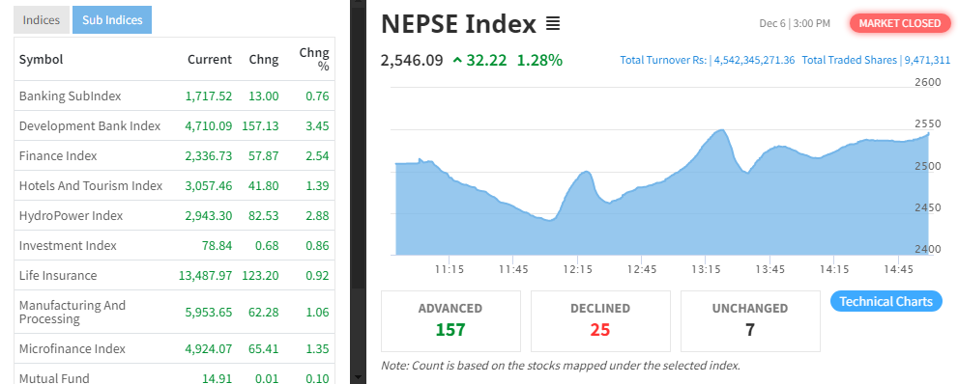Open the hamburger menu beside NEPSE Index
The image size is (958, 384).
(553, 24)
